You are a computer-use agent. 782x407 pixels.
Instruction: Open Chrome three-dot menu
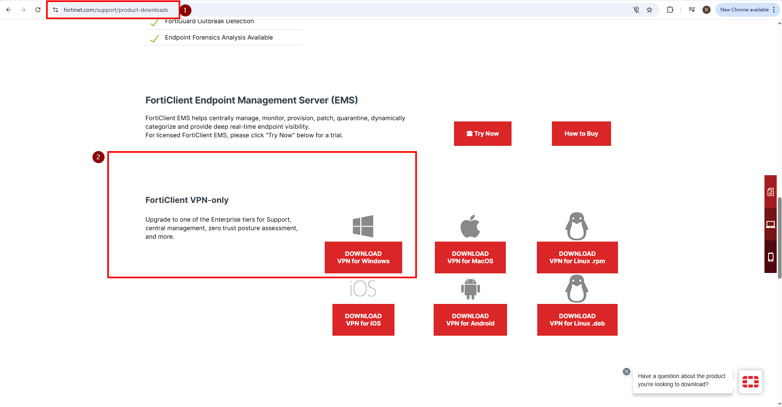coord(774,10)
